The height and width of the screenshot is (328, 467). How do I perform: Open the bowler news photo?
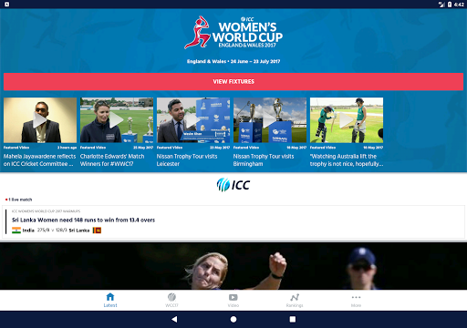tap(233, 266)
